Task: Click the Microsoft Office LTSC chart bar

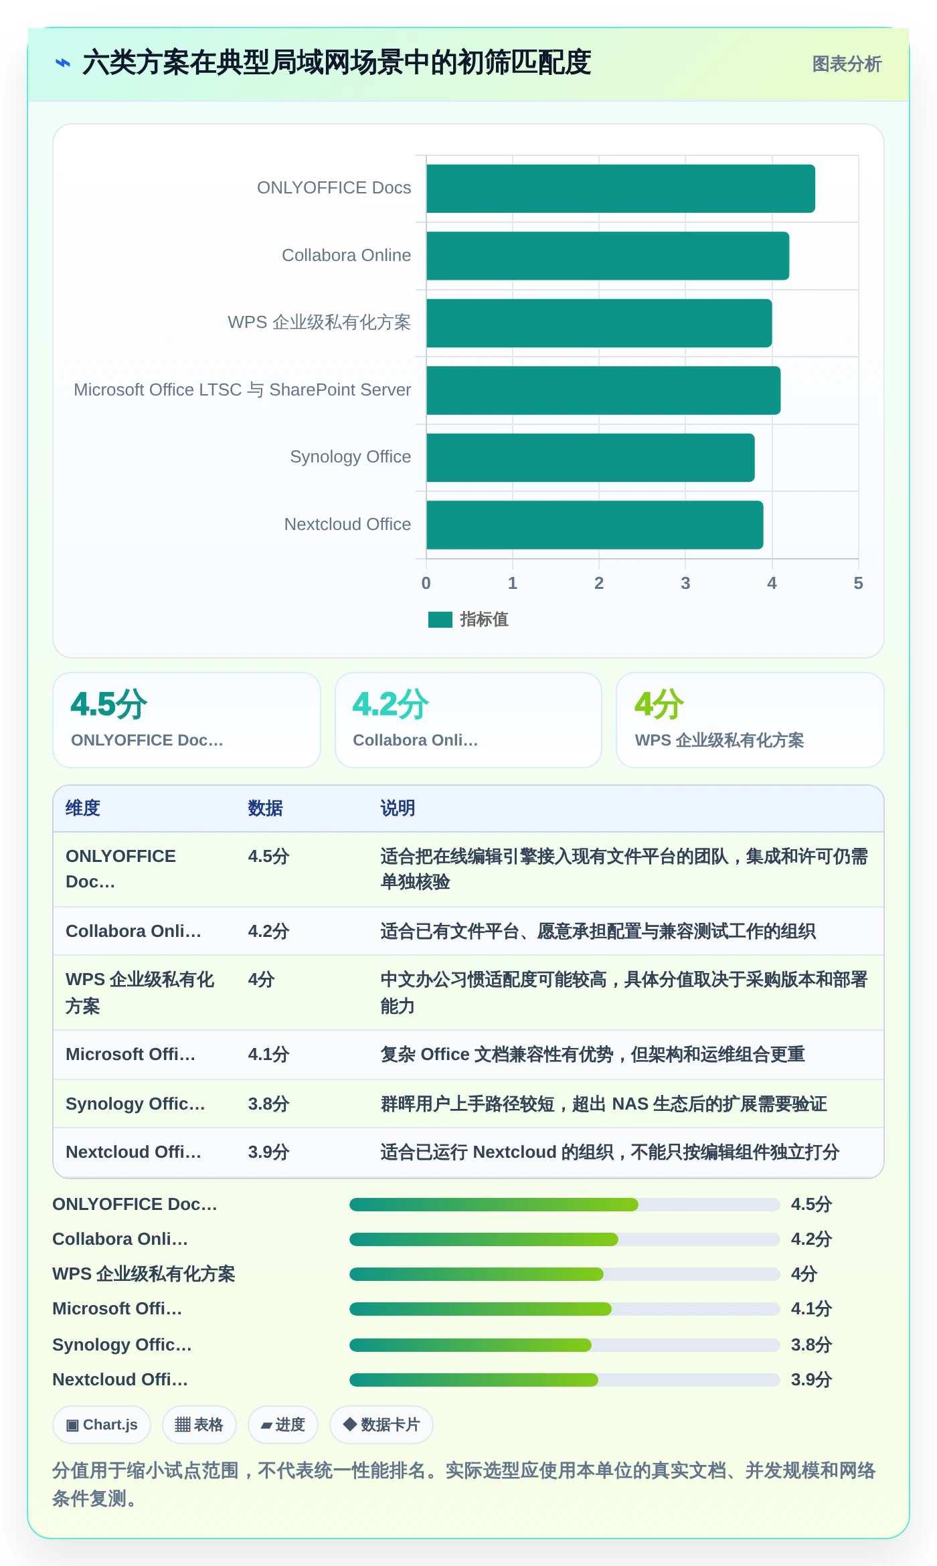Action: (604, 390)
